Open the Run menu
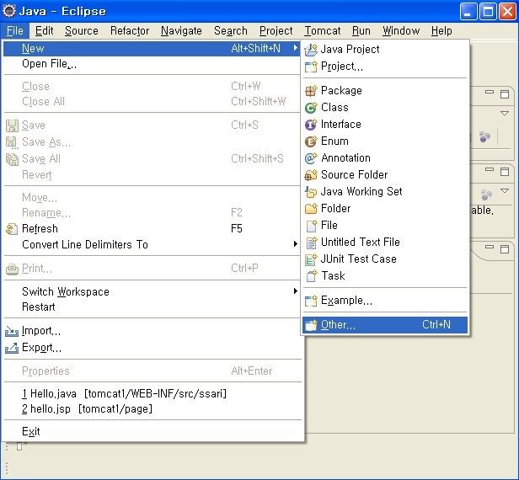This screenshot has height=480, width=519. 361,31
